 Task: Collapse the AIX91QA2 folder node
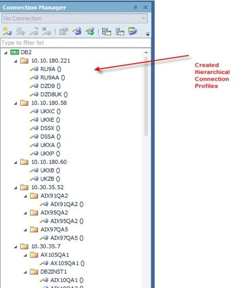point(26,196)
